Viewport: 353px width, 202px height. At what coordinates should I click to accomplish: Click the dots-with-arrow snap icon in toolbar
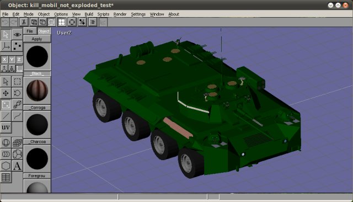click(82, 22)
